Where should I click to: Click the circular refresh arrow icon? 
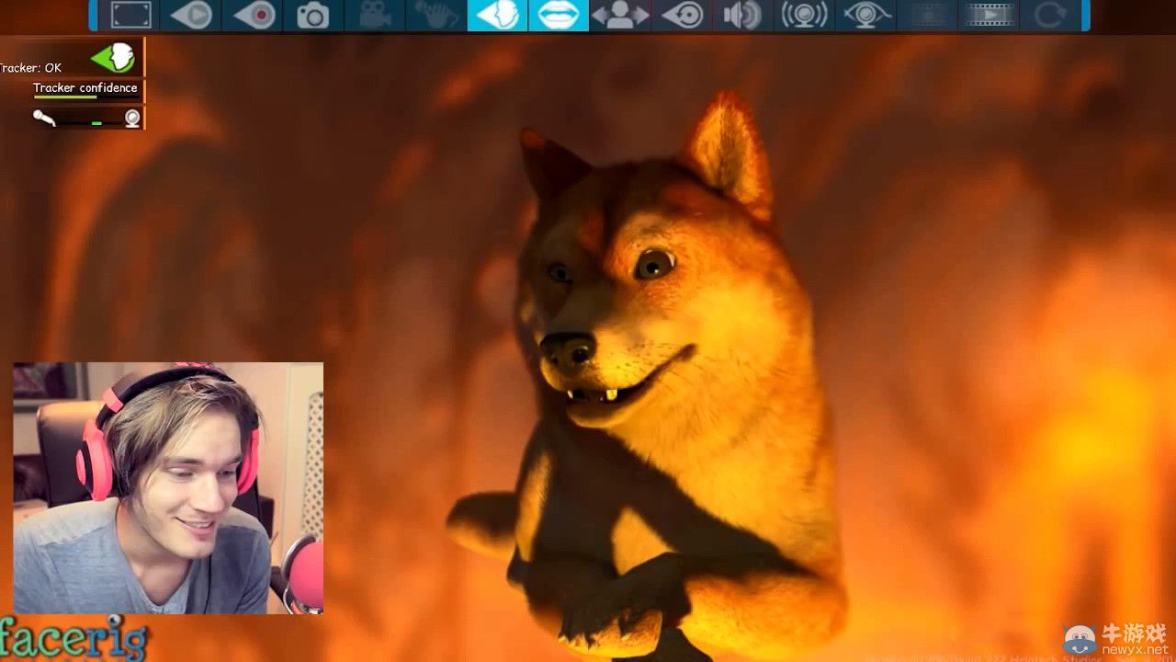point(1049,15)
